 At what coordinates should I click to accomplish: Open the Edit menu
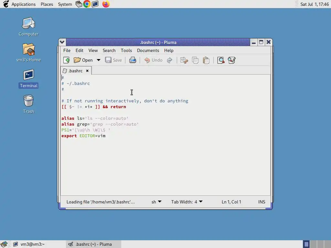coord(80,50)
